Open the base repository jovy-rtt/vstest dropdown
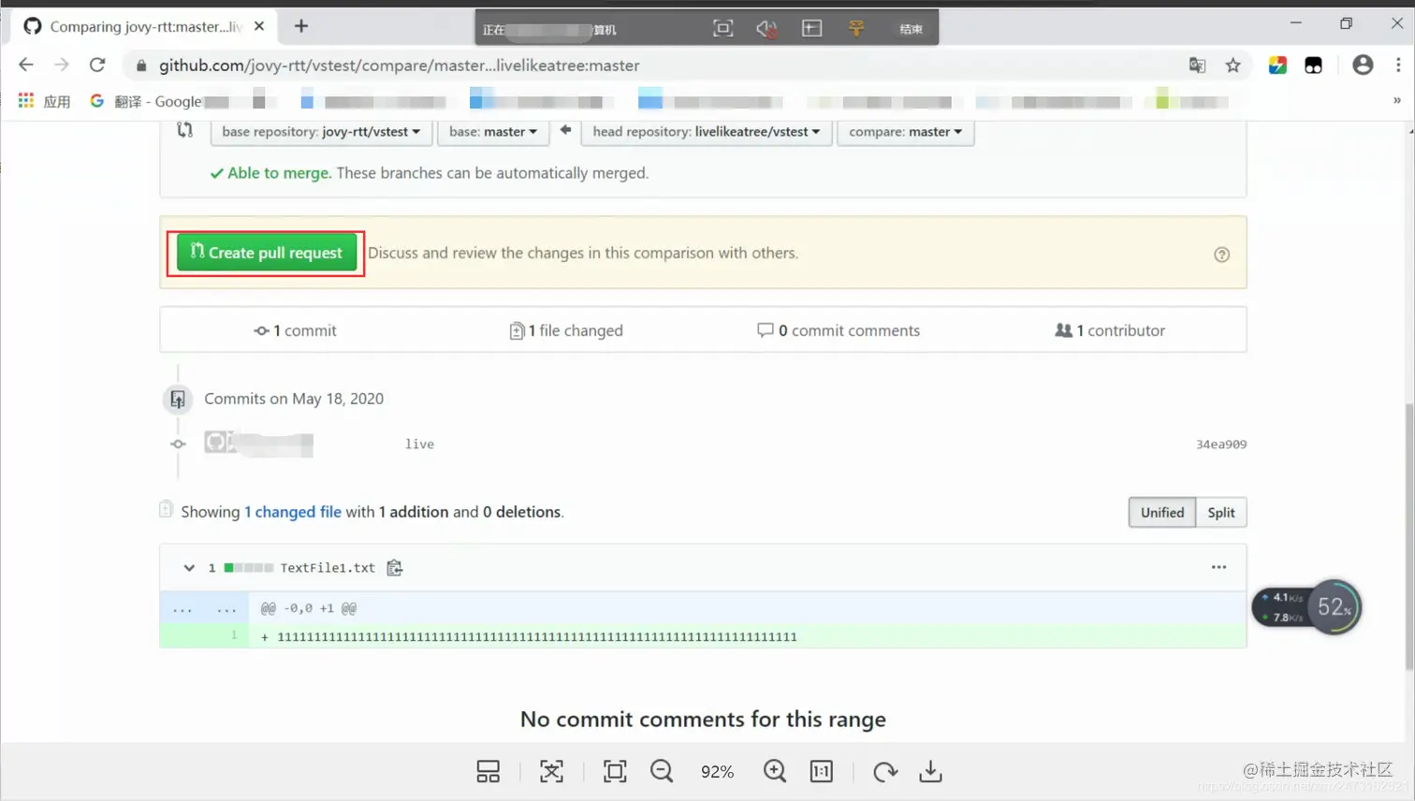 coord(321,132)
